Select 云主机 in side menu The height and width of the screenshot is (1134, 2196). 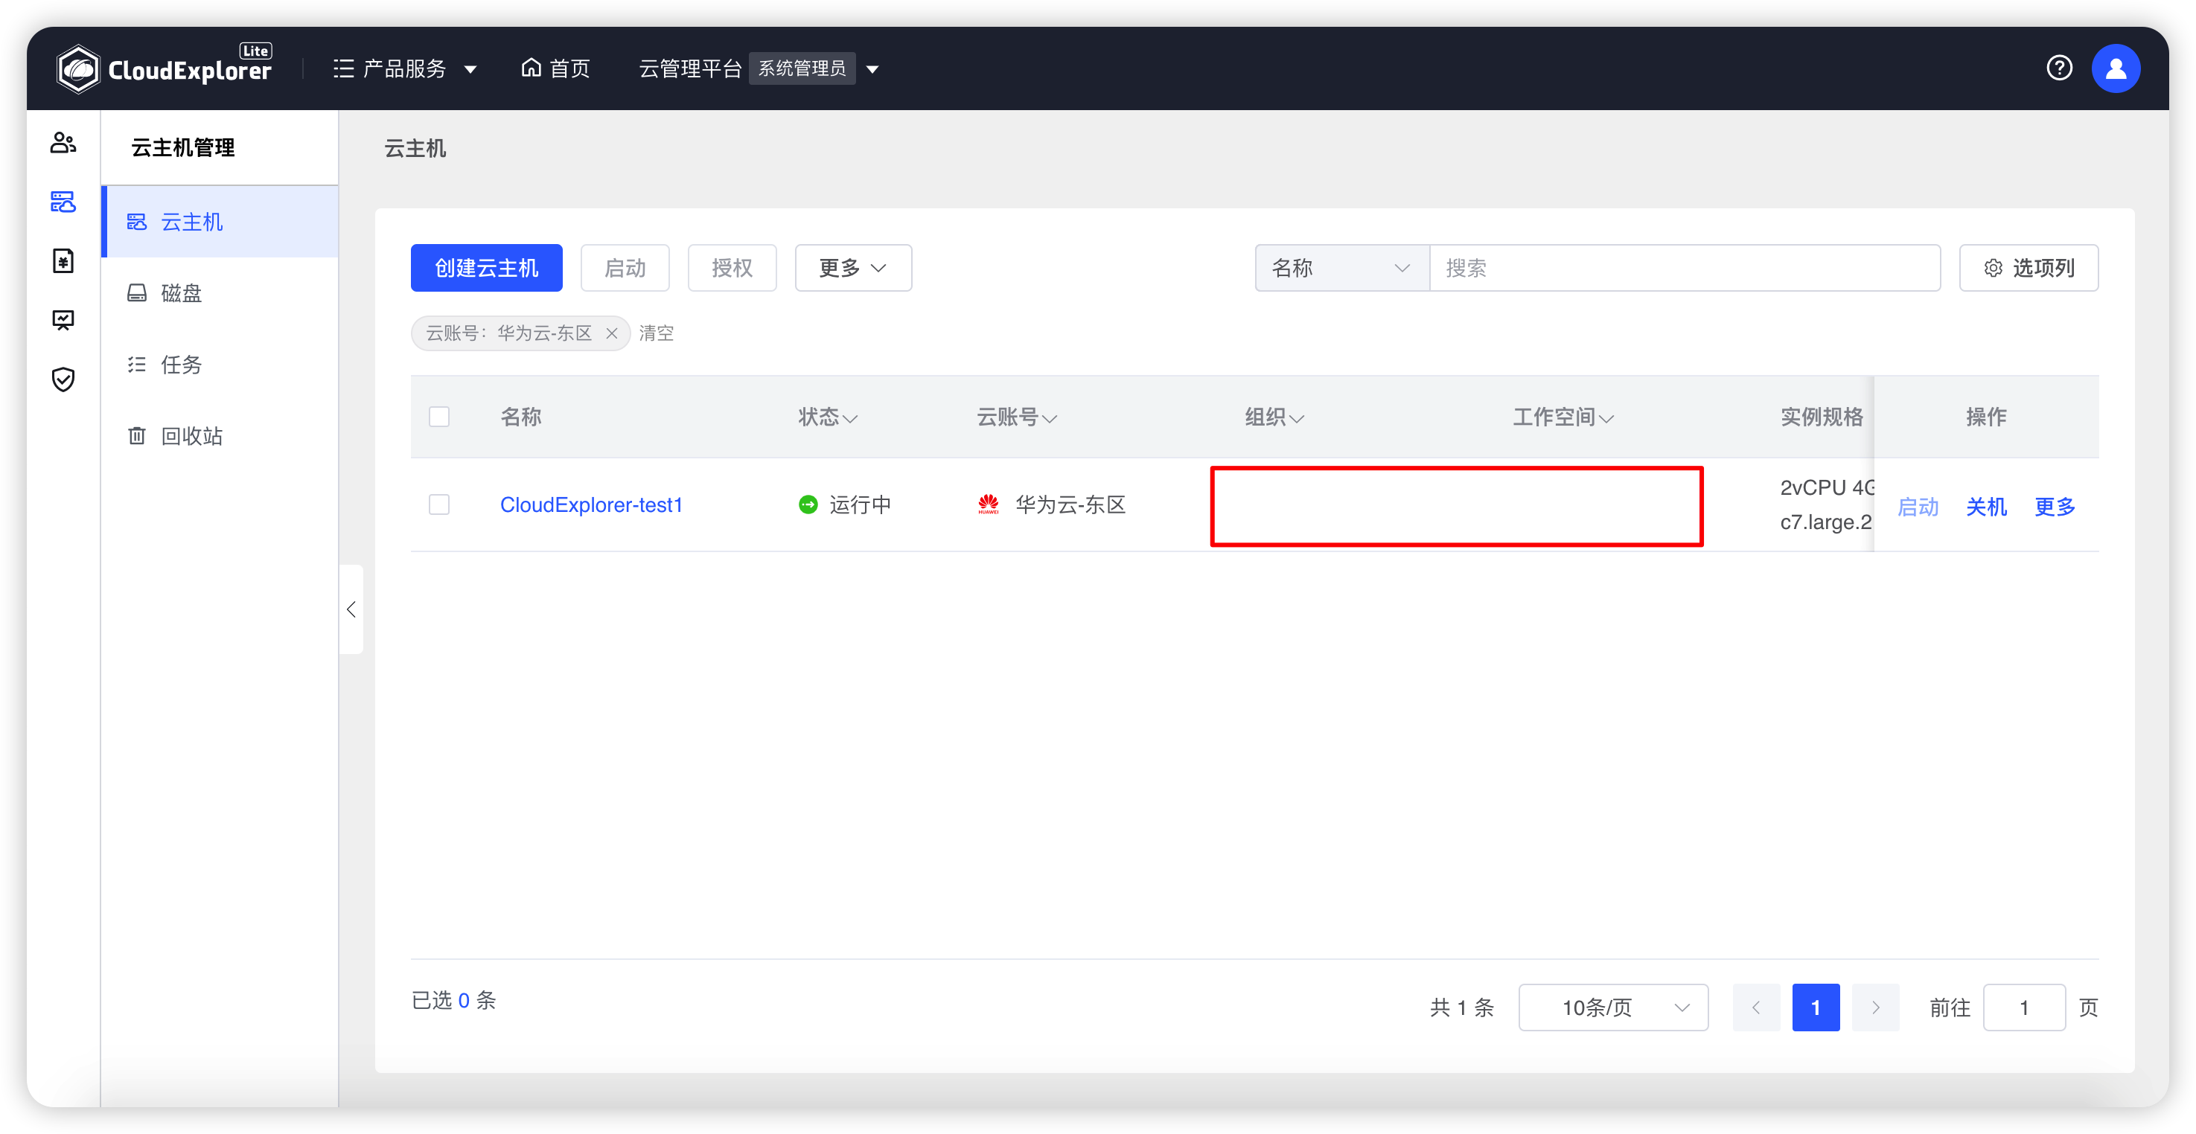pos(220,222)
